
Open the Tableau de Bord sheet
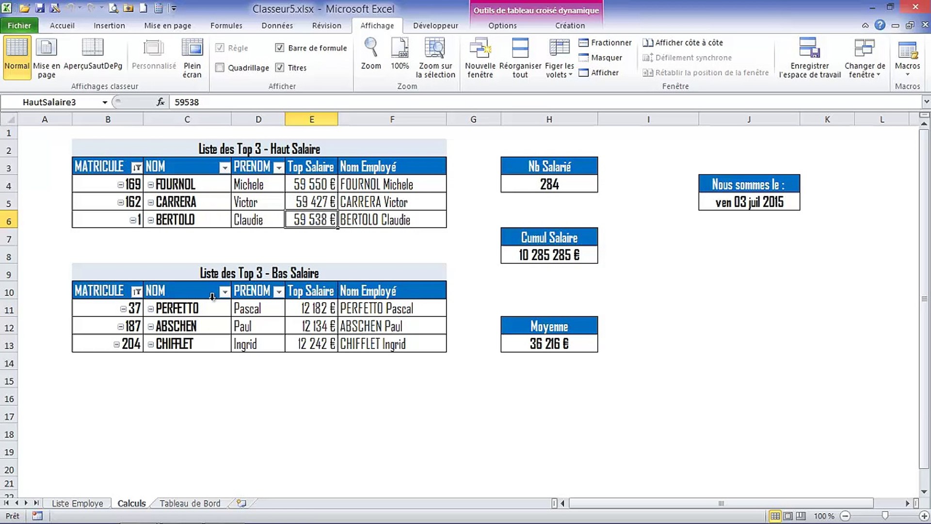pyautogui.click(x=190, y=503)
